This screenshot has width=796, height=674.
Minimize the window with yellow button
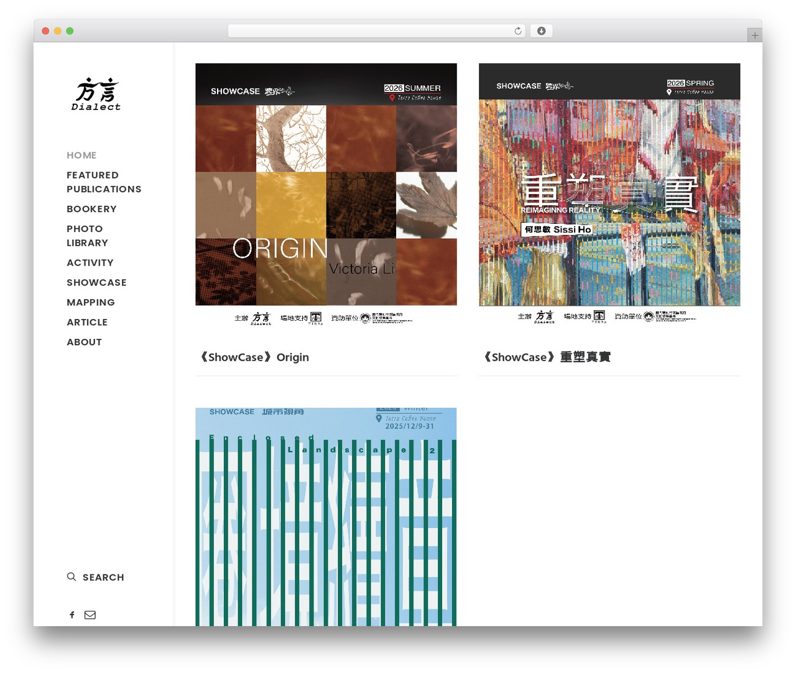pyautogui.click(x=57, y=31)
